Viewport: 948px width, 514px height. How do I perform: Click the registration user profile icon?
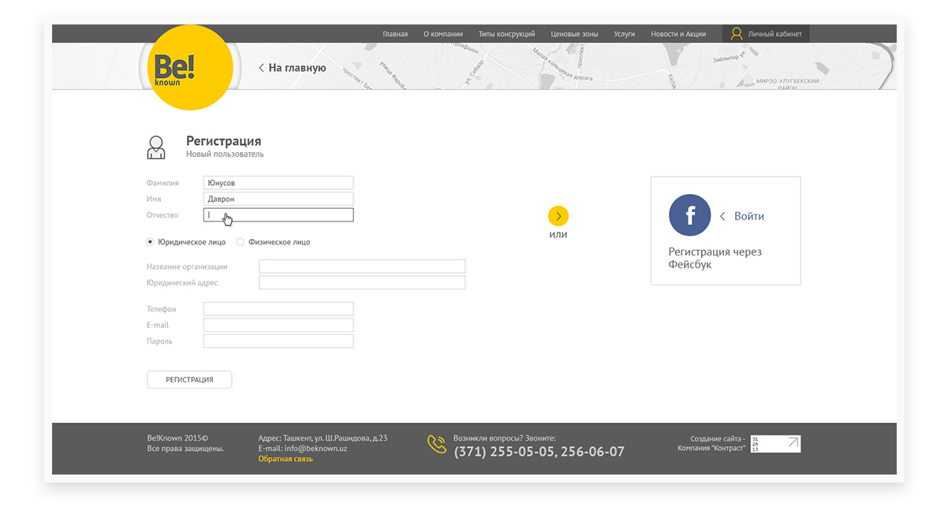point(156,147)
